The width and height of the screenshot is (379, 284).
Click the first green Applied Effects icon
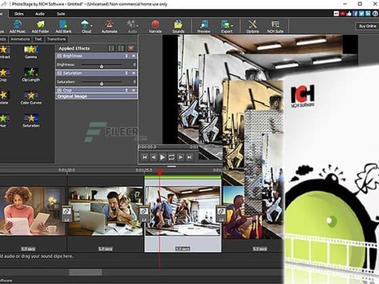pyautogui.click(x=112, y=48)
